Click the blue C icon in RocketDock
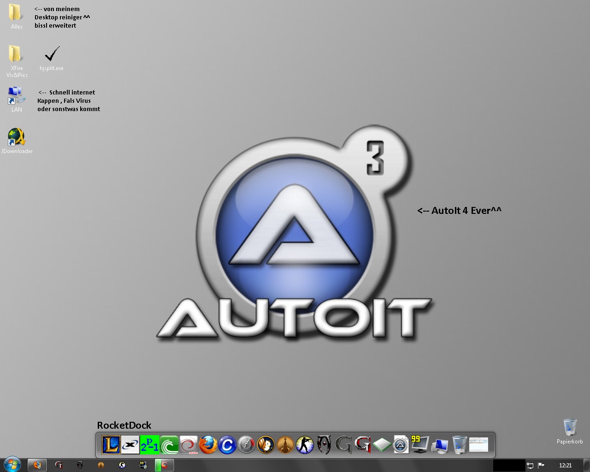This screenshot has width=590, height=472. (x=227, y=445)
